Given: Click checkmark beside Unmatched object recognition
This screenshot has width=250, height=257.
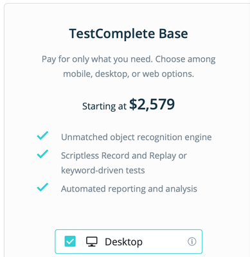Looking at the screenshot, I should 42,136.
